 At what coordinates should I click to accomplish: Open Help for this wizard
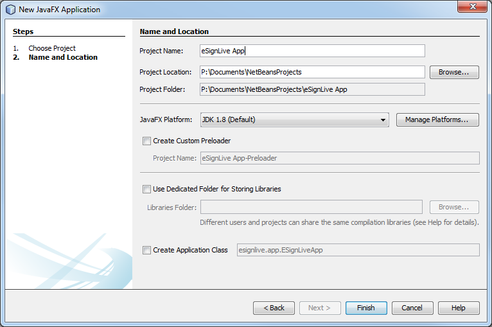pyautogui.click(x=459, y=308)
